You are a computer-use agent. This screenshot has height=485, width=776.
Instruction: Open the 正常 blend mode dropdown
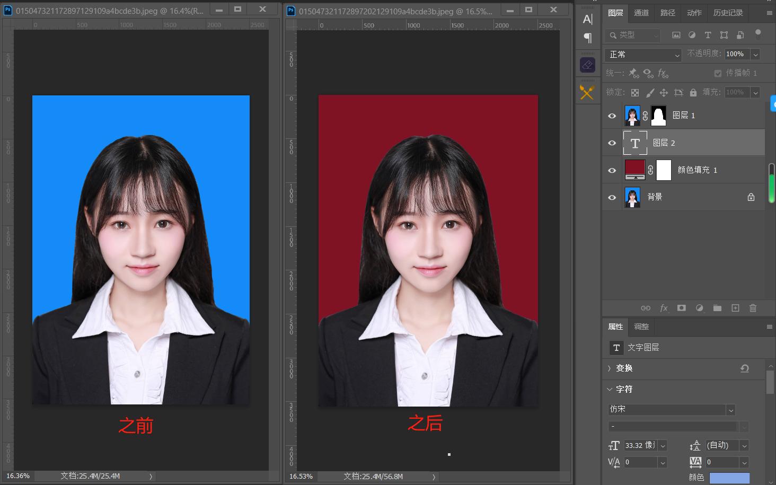click(643, 55)
